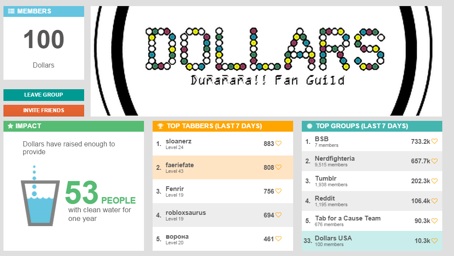Click the Dollars Durarara Fan Guild banner
This screenshot has height=256, width=454.
click(266, 61)
